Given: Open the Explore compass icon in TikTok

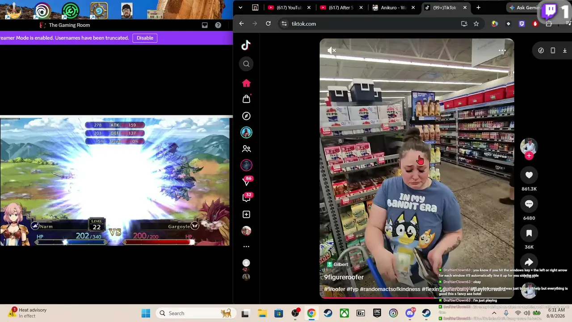Looking at the screenshot, I should click(246, 116).
